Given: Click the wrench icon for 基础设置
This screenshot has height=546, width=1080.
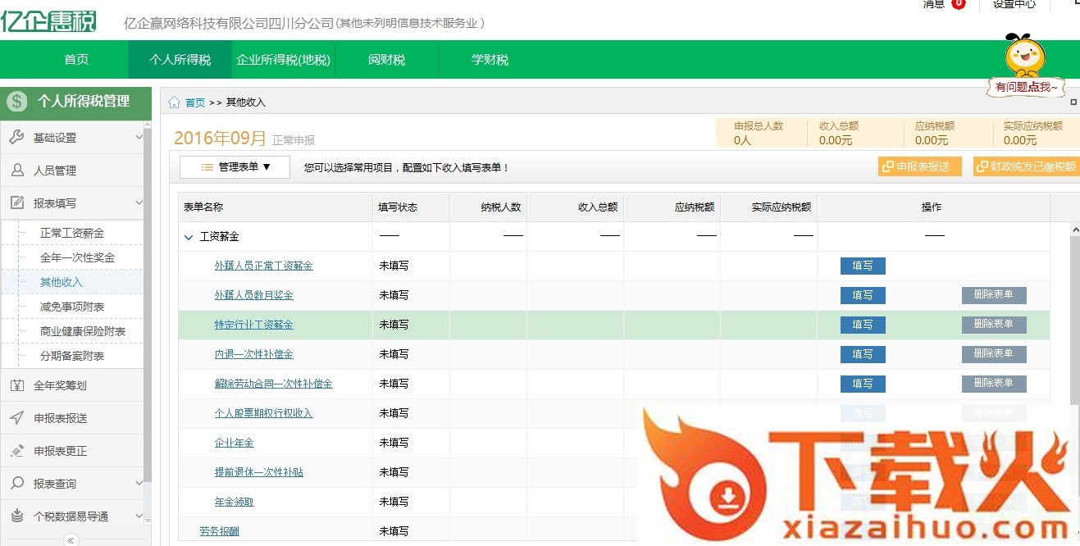Looking at the screenshot, I should [x=16, y=138].
